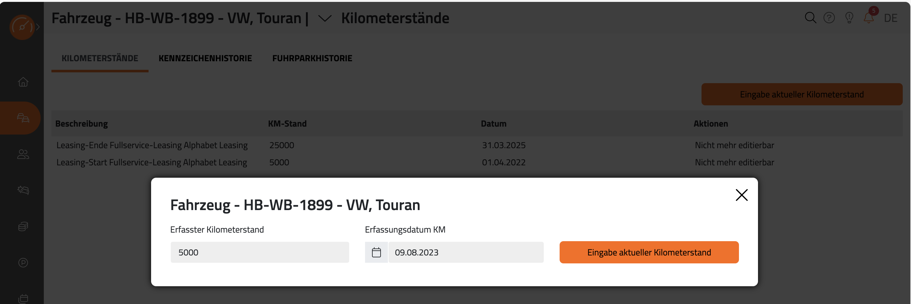The width and height of the screenshot is (911, 304).
Task: Change language via DE selector
Action: coord(890,18)
